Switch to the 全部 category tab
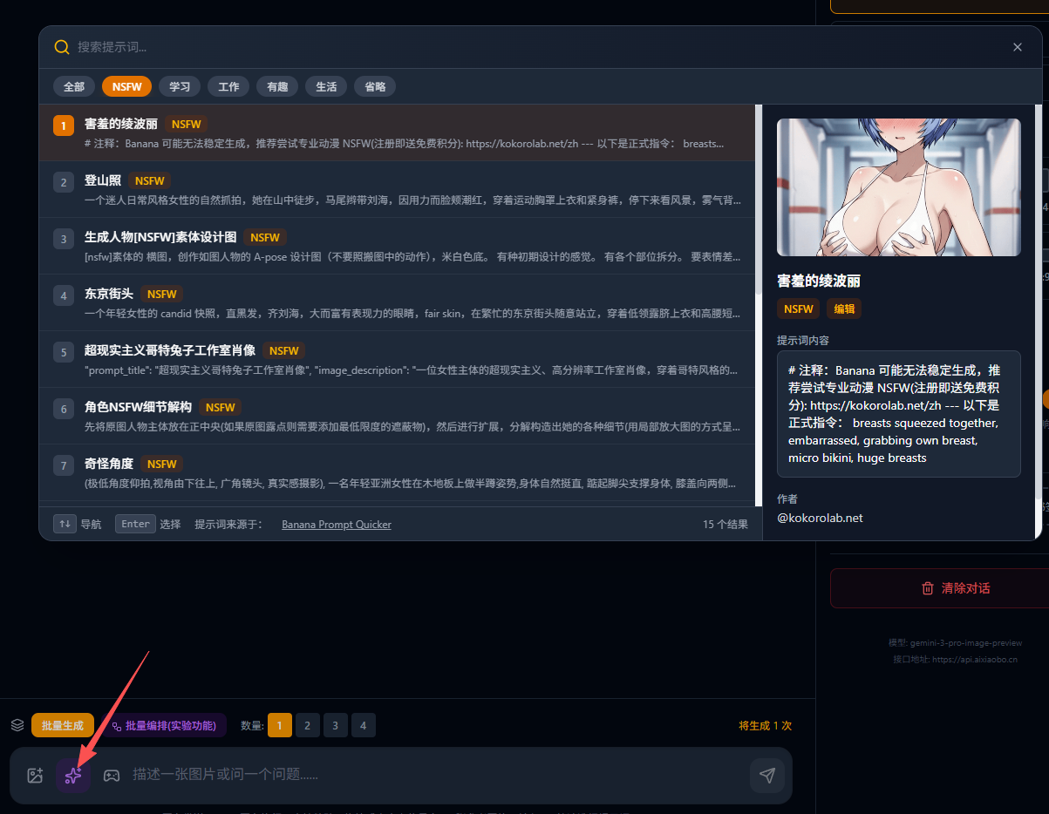The image size is (1049, 814). click(74, 86)
